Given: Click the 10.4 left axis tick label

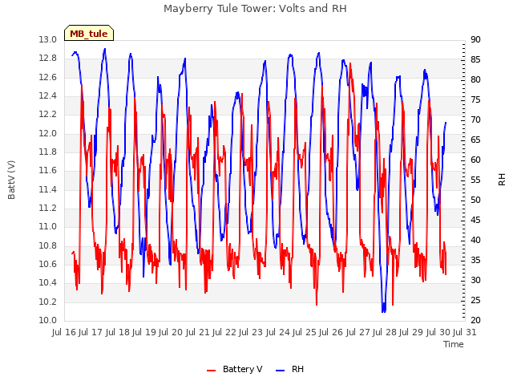Looking at the screenshot, I should pos(47,283).
